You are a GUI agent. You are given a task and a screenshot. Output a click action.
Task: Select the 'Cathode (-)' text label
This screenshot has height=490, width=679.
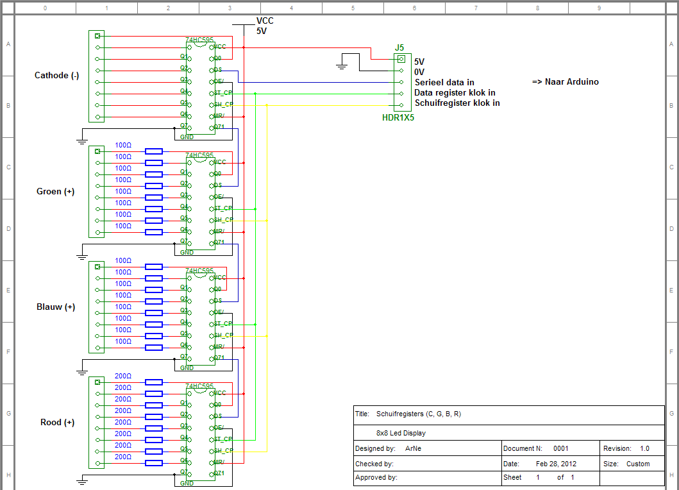coord(56,76)
